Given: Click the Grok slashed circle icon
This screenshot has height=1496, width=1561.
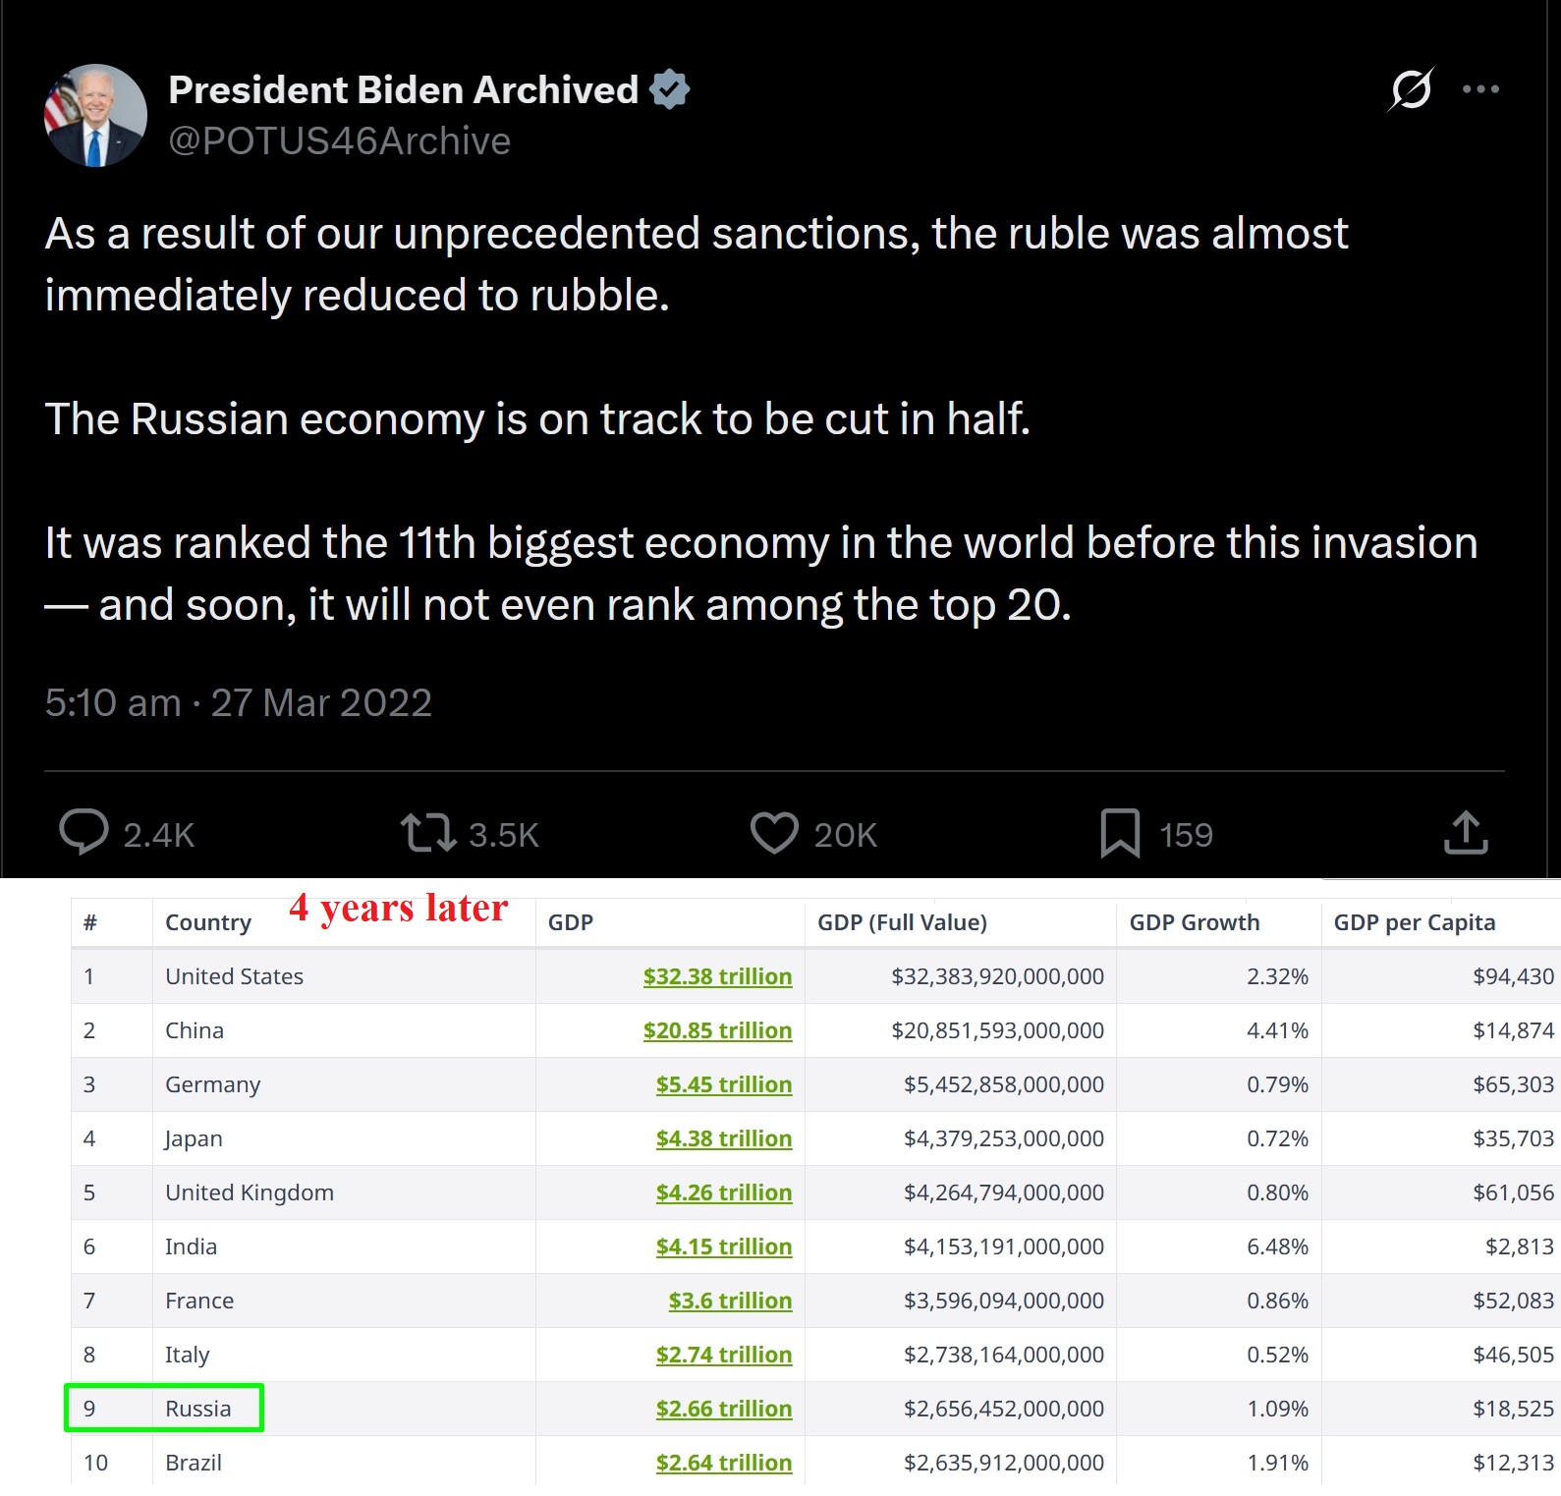Looking at the screenshot, I should click(x=1412, y=89).
